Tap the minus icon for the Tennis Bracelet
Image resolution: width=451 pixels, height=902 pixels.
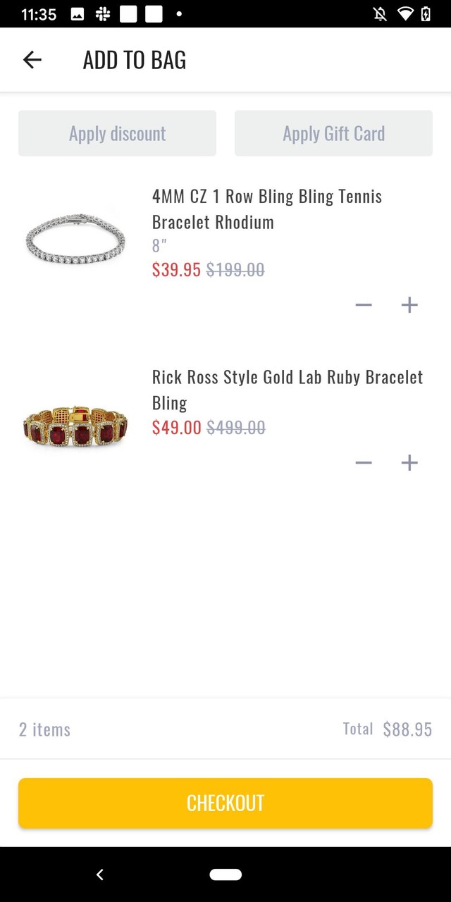click(364, 304)
